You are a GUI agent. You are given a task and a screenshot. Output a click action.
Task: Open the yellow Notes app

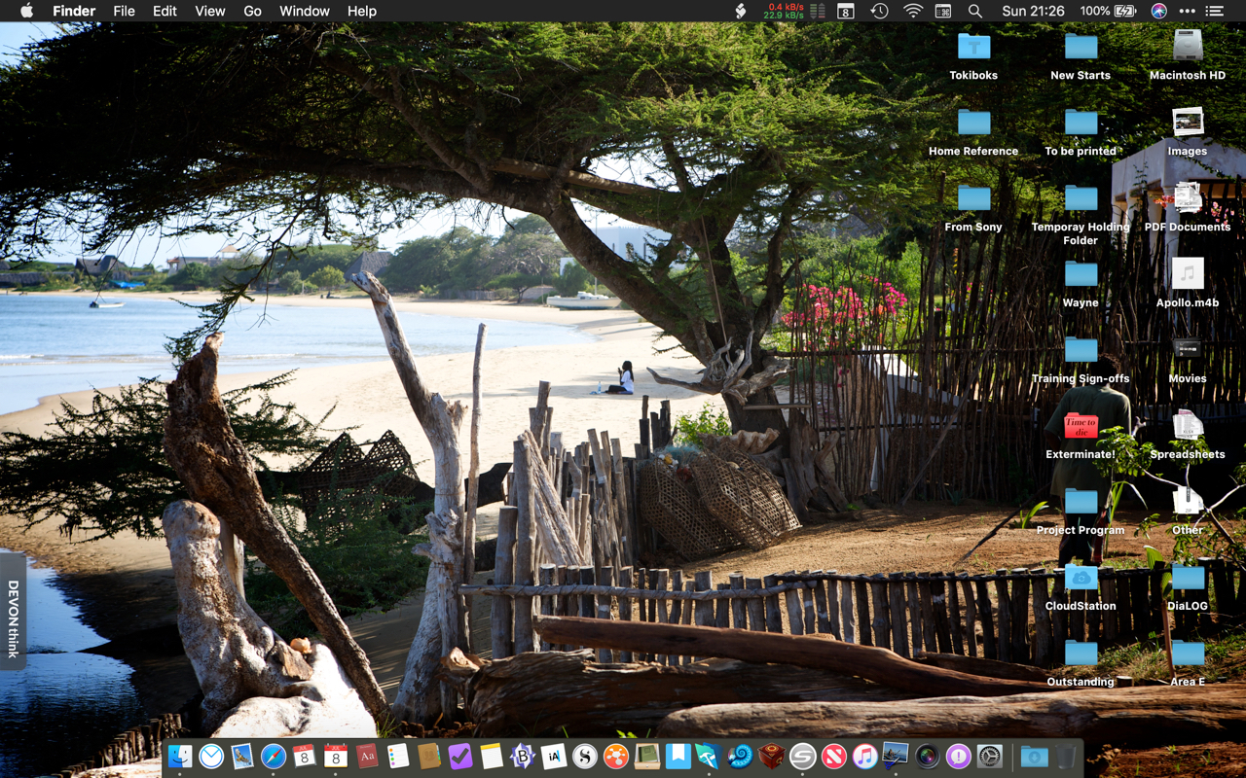click(x=491, y=756)
